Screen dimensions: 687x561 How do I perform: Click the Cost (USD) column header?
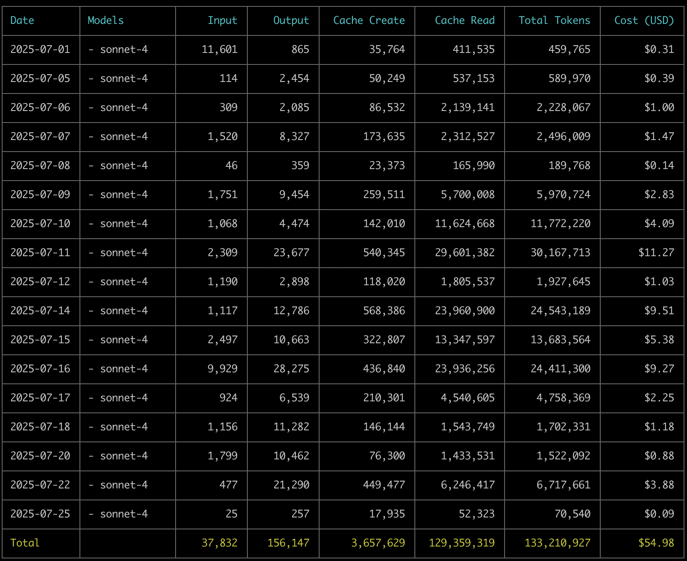pyautogui.click(x=644, y=20)
